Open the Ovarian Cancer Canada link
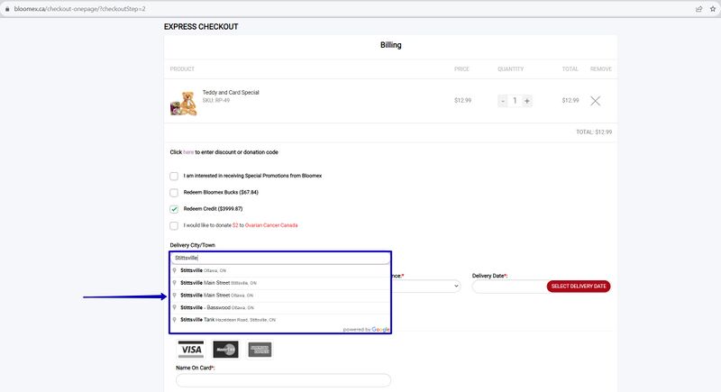Screen dimensions: 721x392 (x=271, y=225)
